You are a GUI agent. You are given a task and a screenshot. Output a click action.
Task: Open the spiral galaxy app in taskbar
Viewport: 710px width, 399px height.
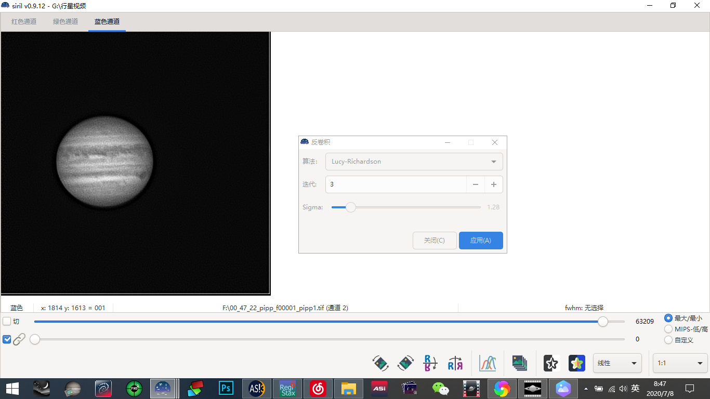[103, 388]
